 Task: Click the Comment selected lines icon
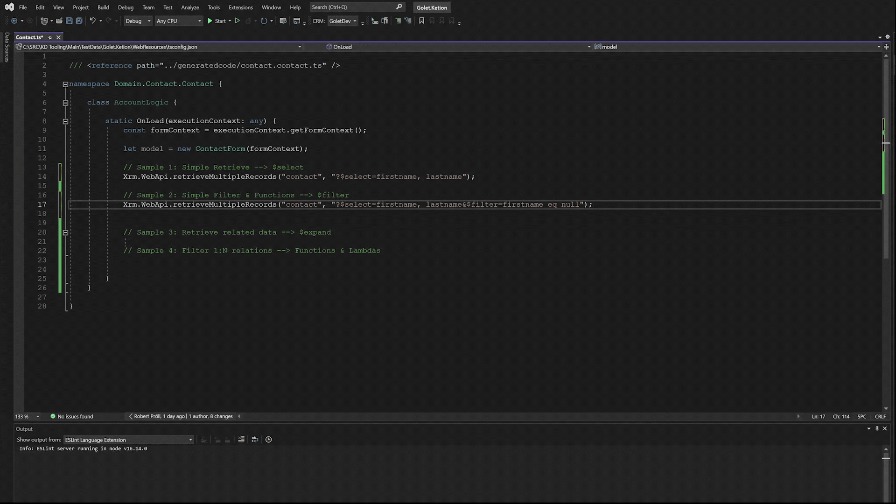[398, 21]
